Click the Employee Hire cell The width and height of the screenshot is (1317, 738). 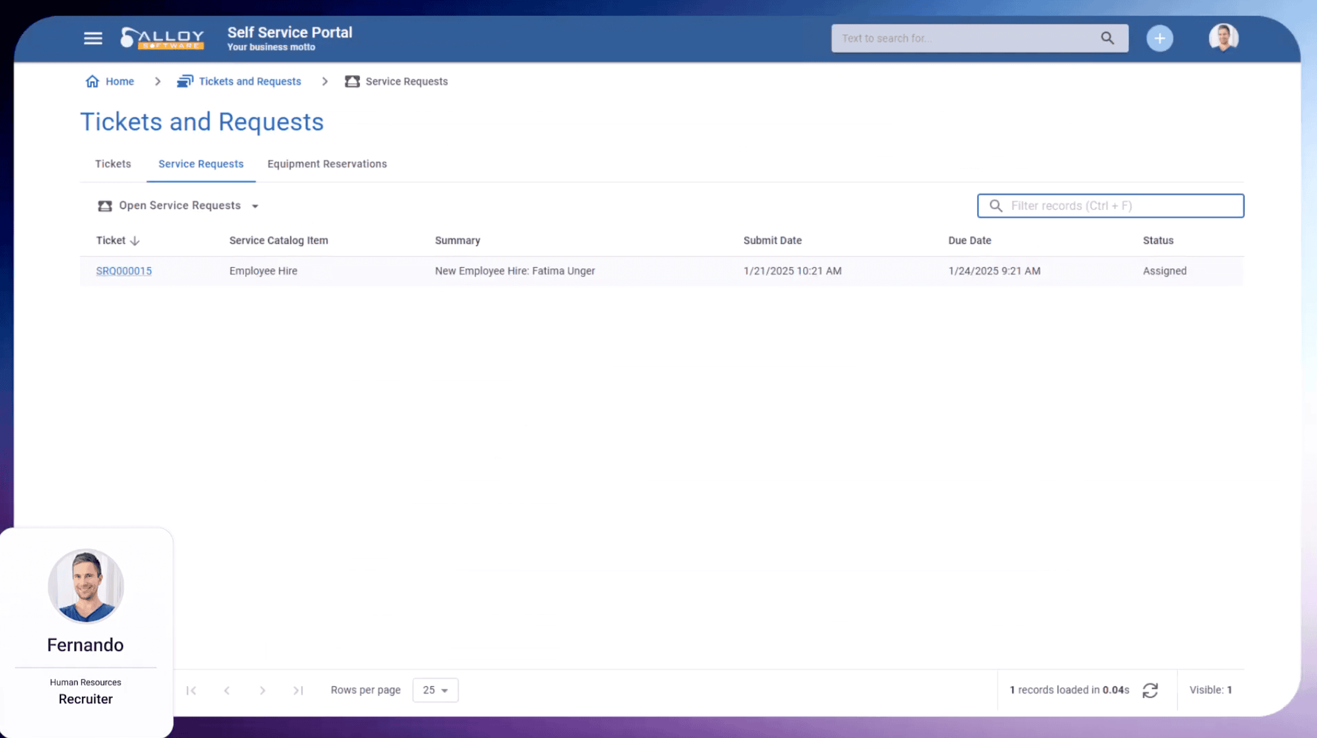(264, 271)
